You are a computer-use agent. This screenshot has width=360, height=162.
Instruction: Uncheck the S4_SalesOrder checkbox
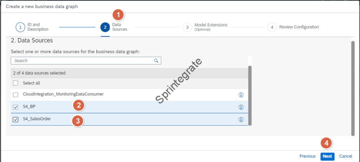(x=15, y=120)
